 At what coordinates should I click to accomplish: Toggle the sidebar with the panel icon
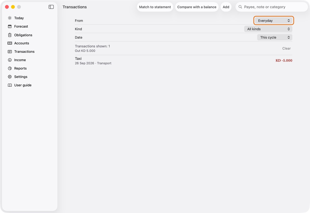51,7
